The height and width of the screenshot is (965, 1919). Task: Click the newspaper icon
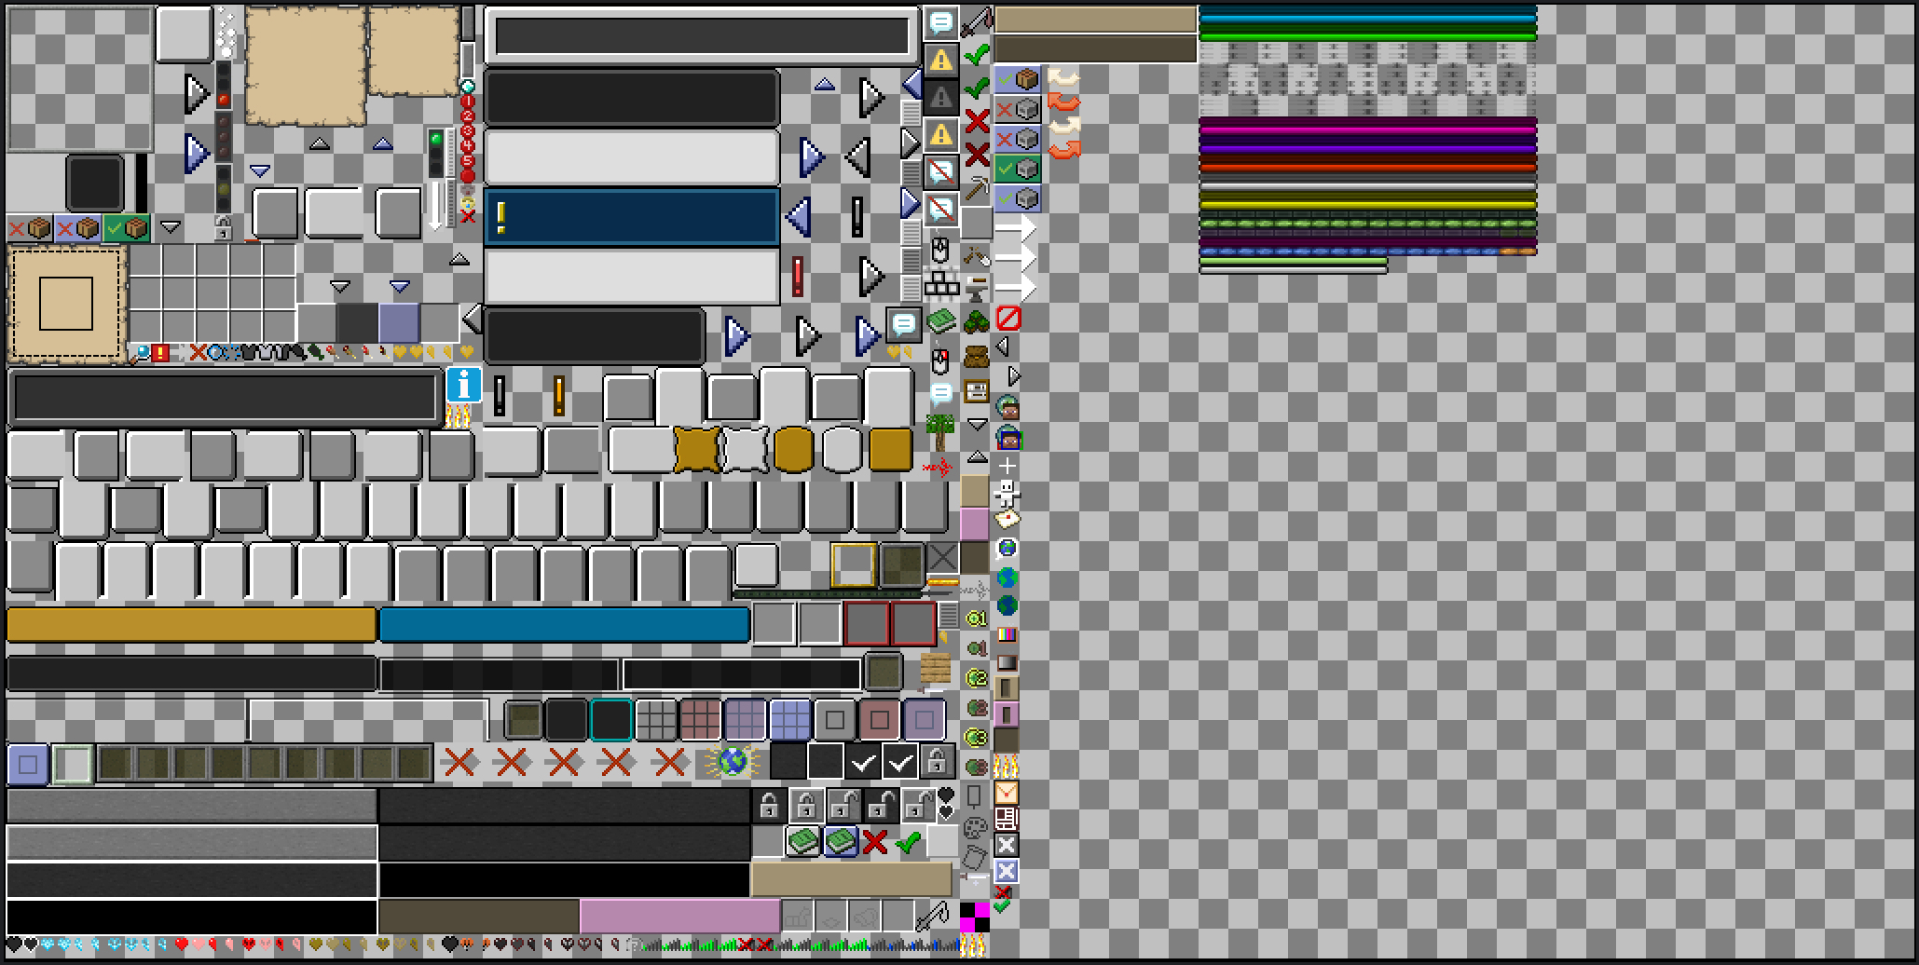1007,819
